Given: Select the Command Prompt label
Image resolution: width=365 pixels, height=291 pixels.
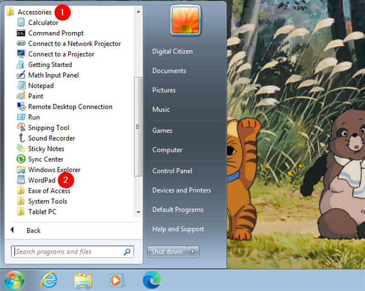Looking at the screenshot, I should [56, 33].
